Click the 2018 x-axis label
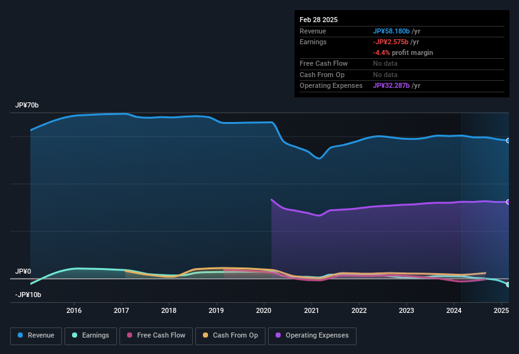Screen dimensions: 519x354 pyautogui.click(x=169, y=310)
